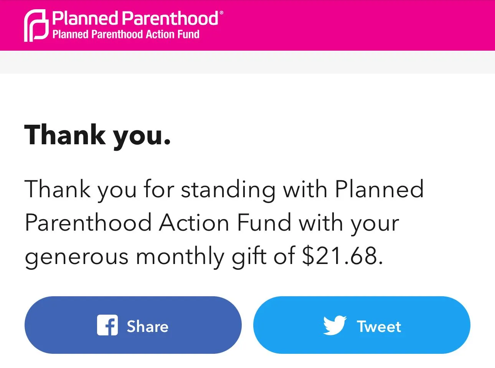The width and height of the screenshot is (495, 368).
Task: Click the gray strip below the header
Action: (247, 62)
